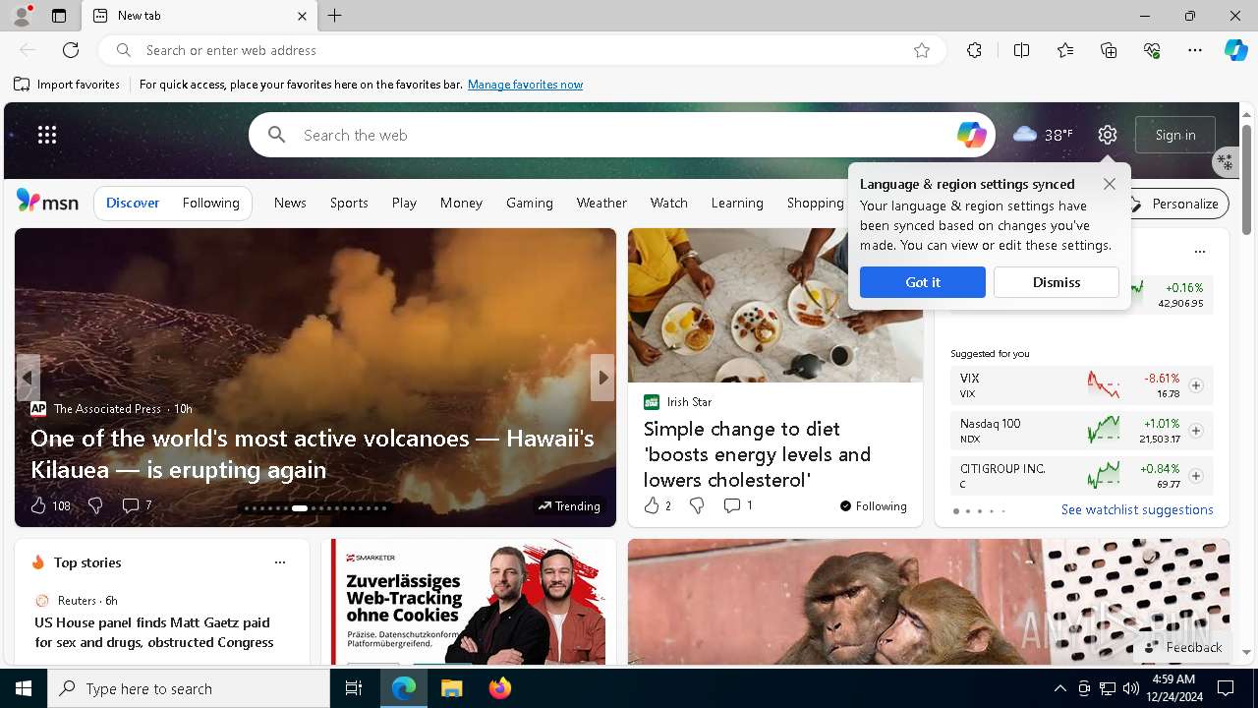The height and width of the screenshot is (708, 1258).
Task: Open Browser essentials heart icon
Action: (x=1152, y=50)
